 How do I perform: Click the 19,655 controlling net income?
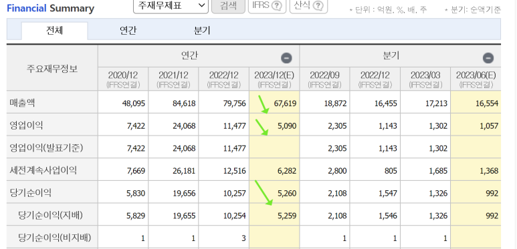pyautogui.click(x=184, y=216)
